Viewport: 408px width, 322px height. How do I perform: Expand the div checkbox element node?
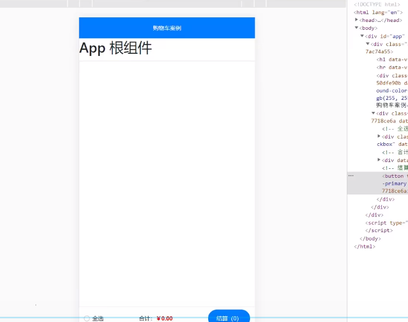pyautogui.click(x=379, y=136)
